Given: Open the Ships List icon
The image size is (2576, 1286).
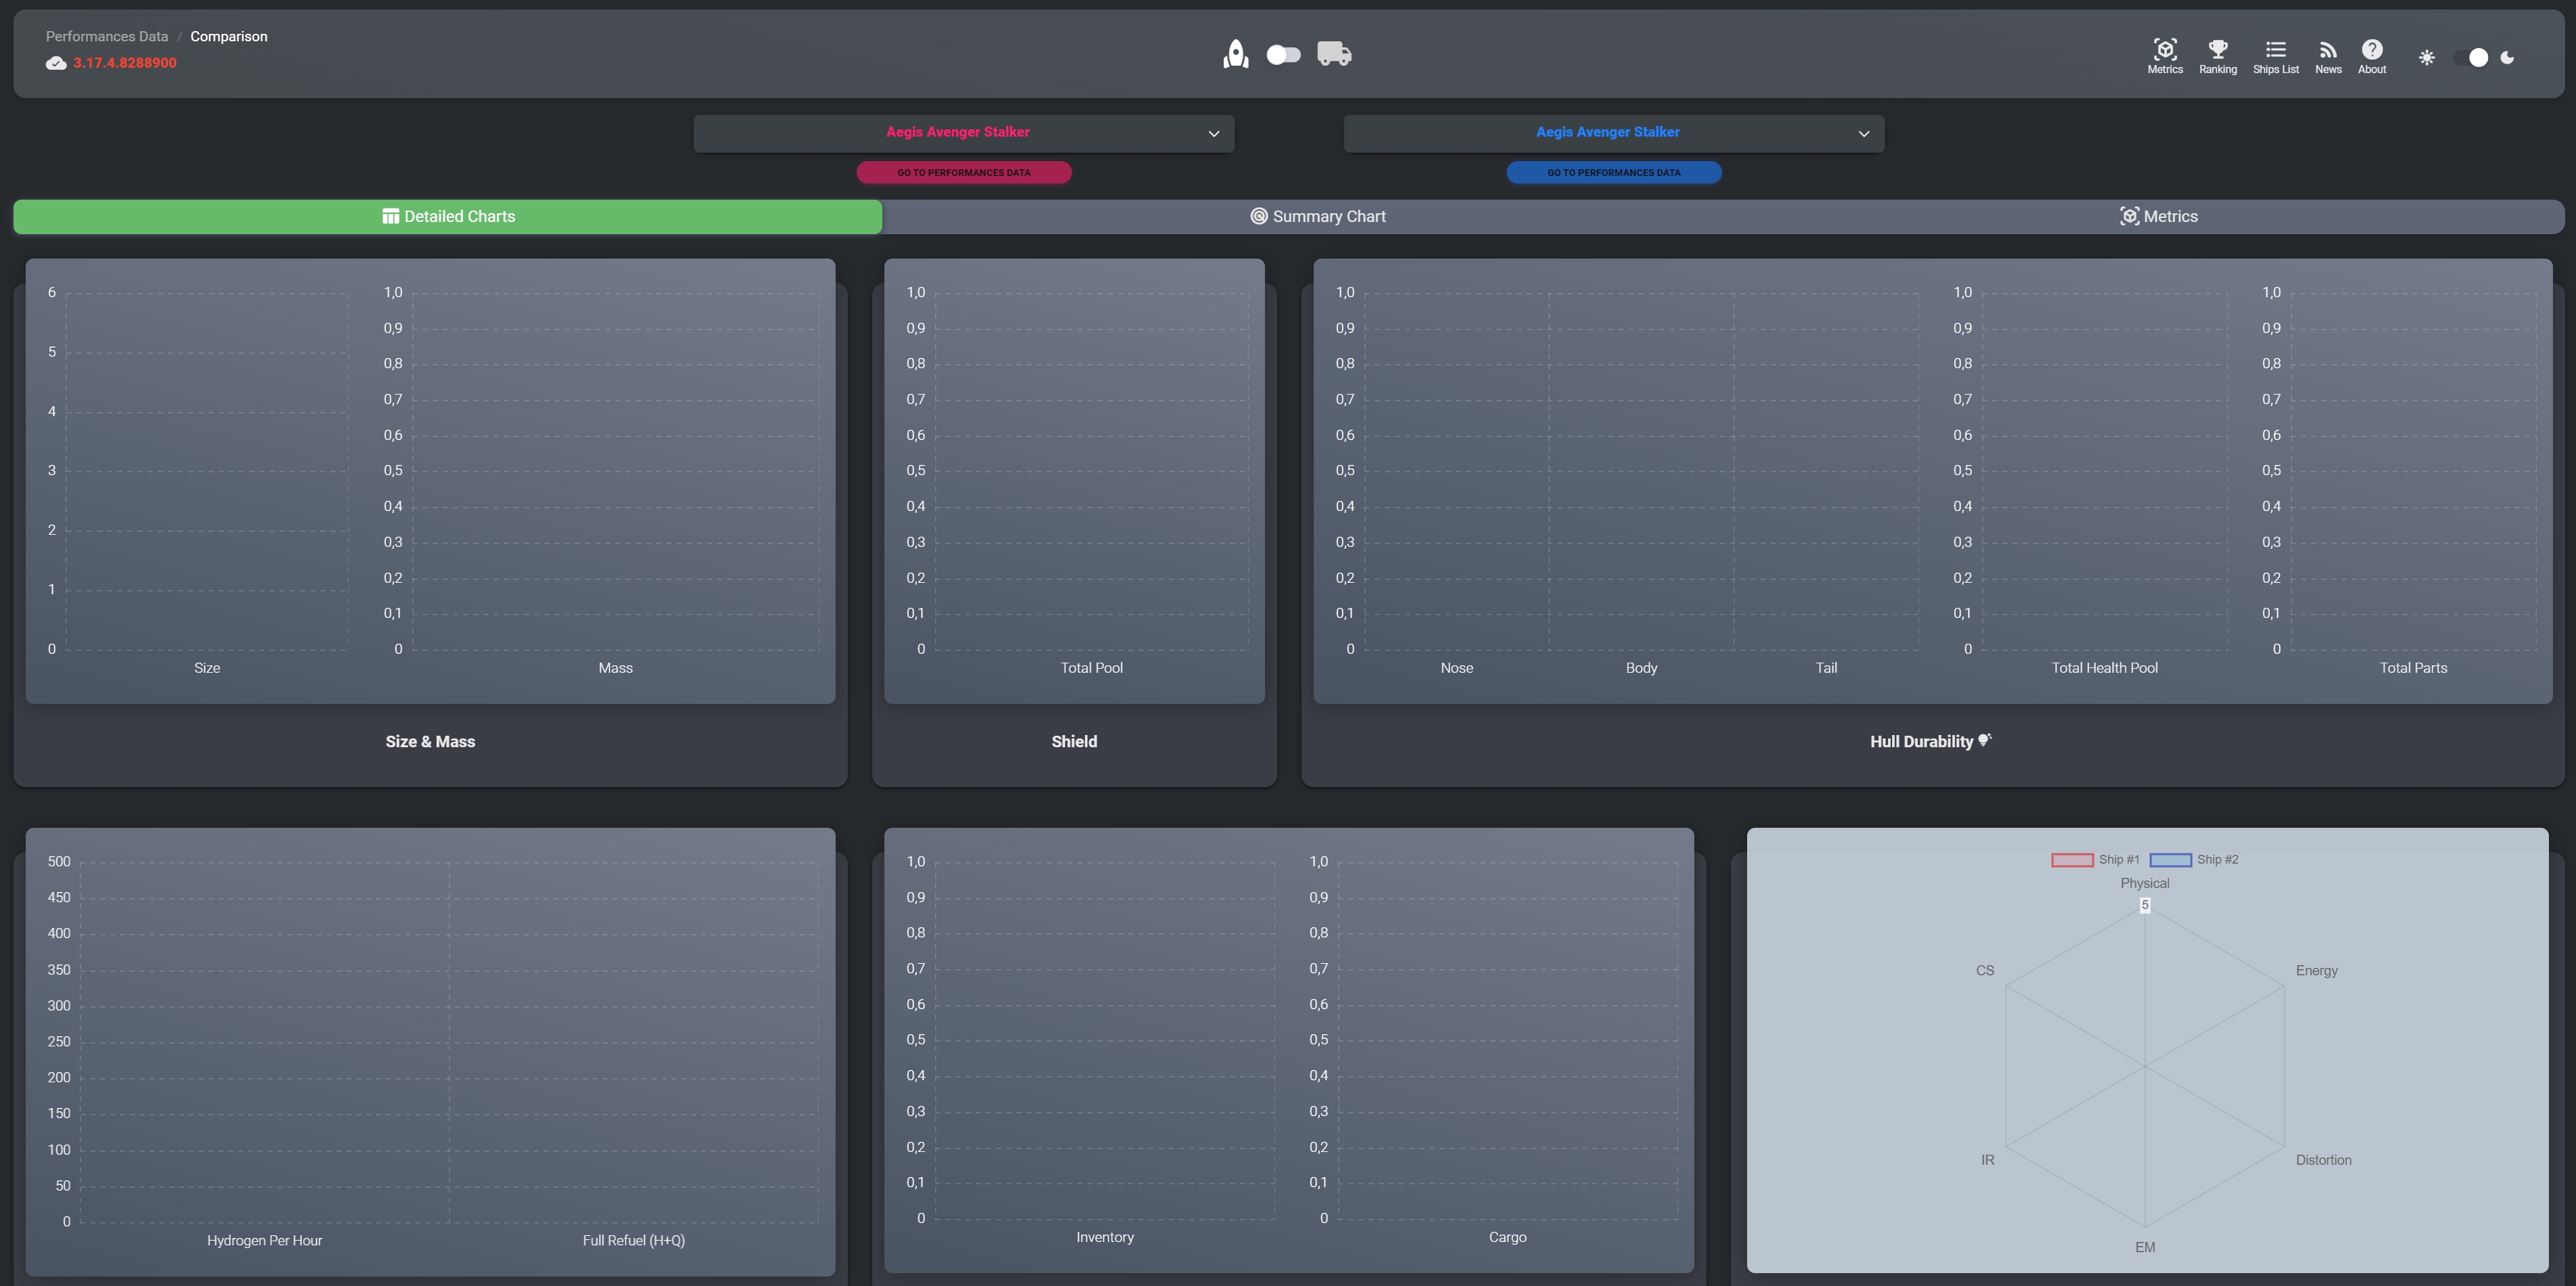Looking at the screenshot, I should click(x=2275, y=56).
